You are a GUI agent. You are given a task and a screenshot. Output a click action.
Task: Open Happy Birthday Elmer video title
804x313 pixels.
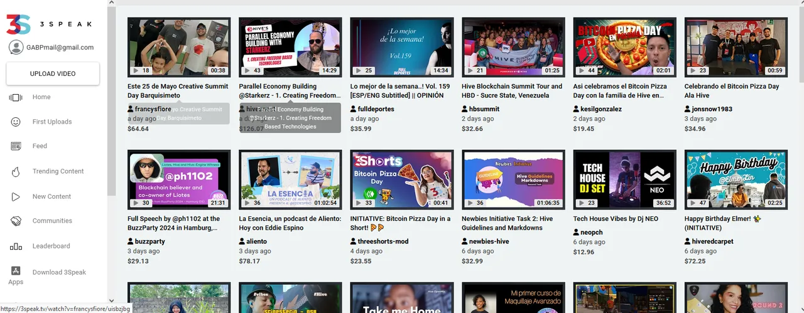click(722, 223)
